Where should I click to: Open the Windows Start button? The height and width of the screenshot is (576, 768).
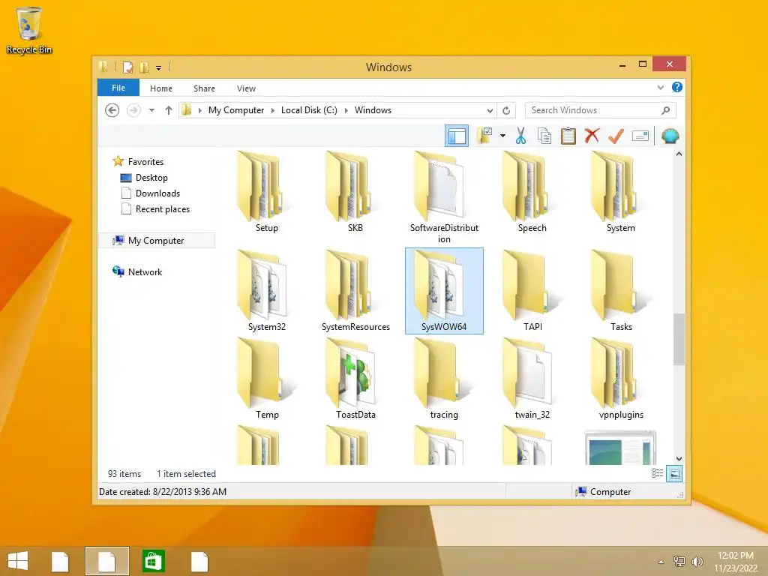(x=18, y=561)
